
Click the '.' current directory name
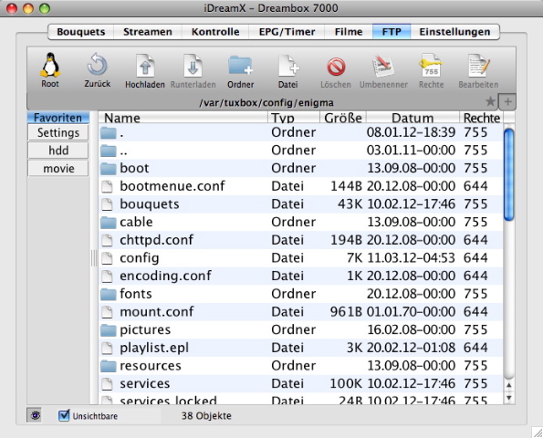tap(121, 135)
